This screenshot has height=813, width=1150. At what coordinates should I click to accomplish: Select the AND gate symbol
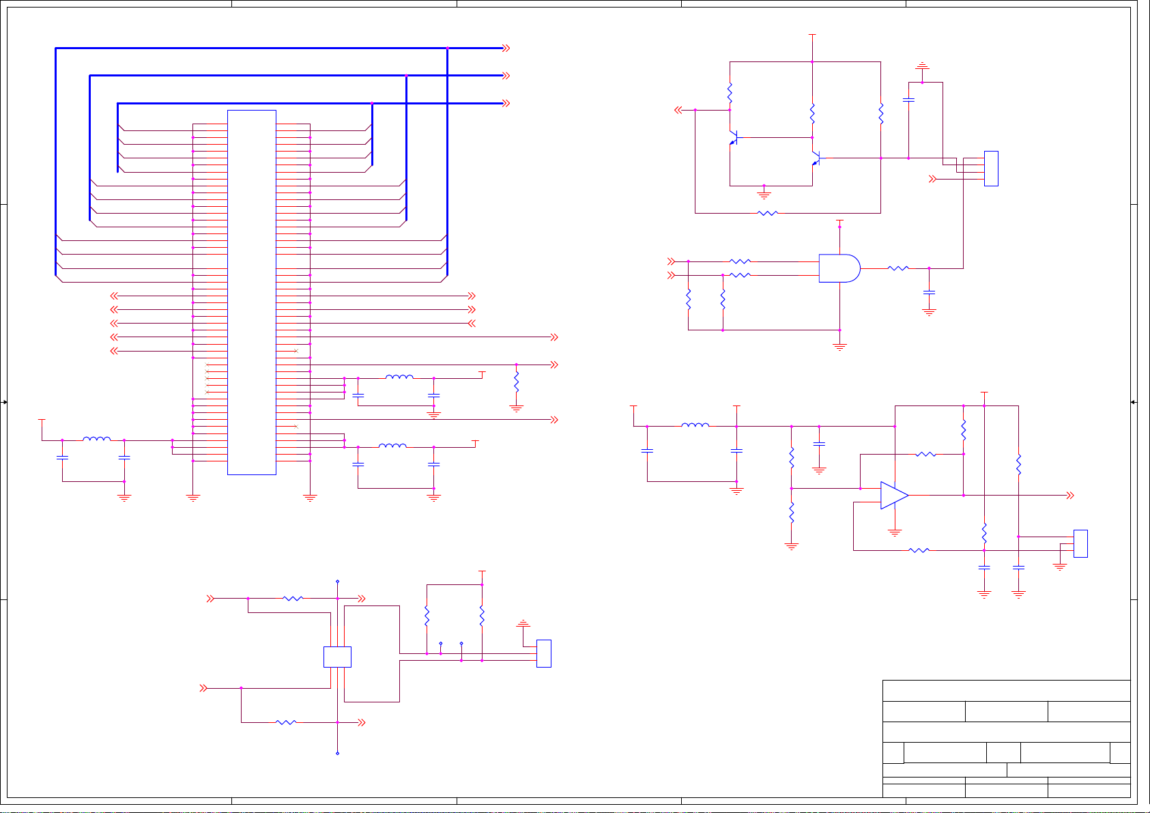pyautogui.click(x=839, y=268)
